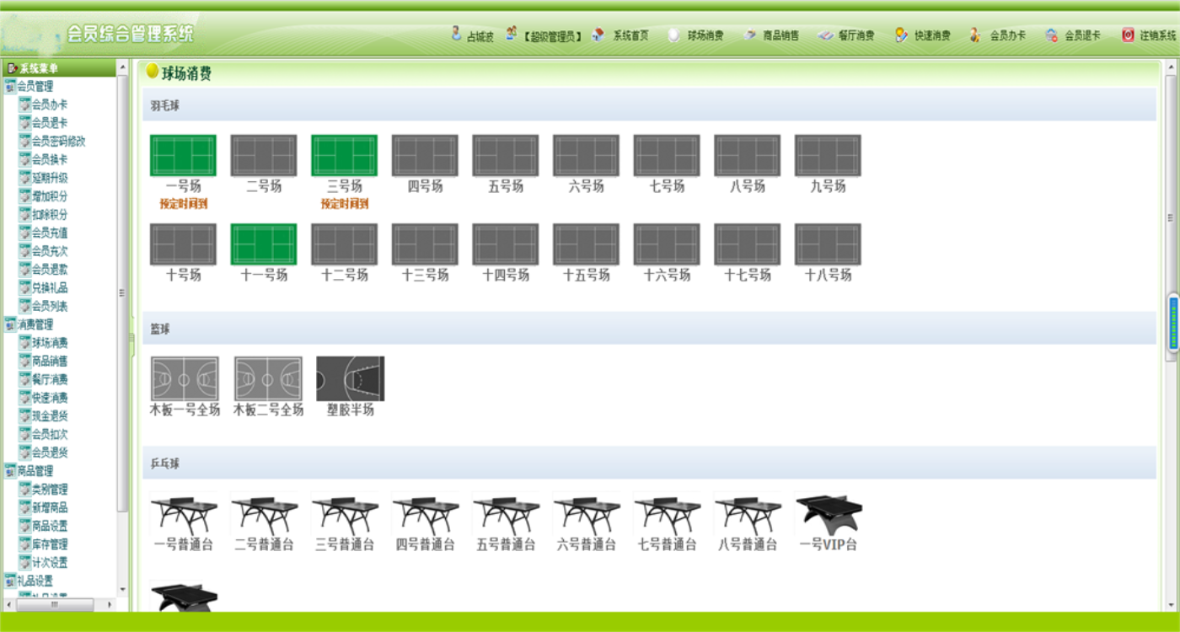Click the 商品销售 toolbar icon
Viewport: 1180px width, 632px height.
750,35
